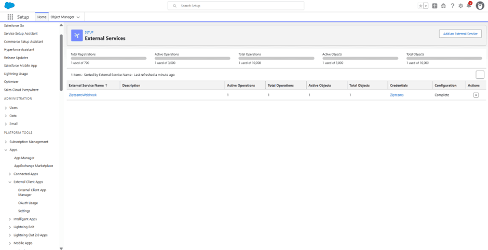This screenshot has width=488, height=250.
Task: Open the Notifications bell
Action: (x=469, y=5)
